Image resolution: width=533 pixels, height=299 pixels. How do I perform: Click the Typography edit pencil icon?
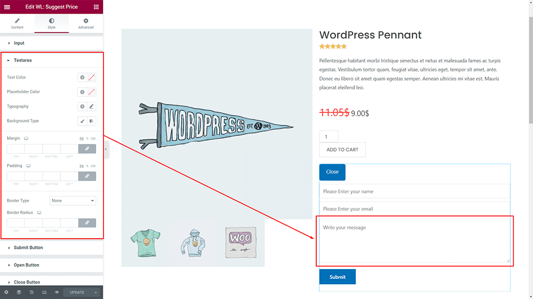pos(91,106)
